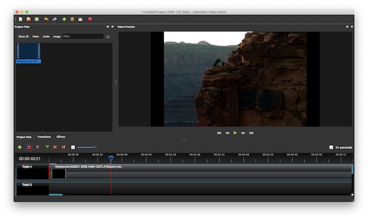Filter project files by Video
Image resolution: width=368 pixels, height=220 pixels.
(36, 37)
